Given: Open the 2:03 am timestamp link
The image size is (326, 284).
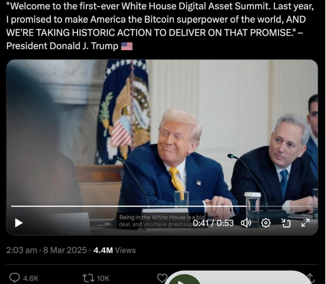Looking at the screenshot, I should click(22, 250).
